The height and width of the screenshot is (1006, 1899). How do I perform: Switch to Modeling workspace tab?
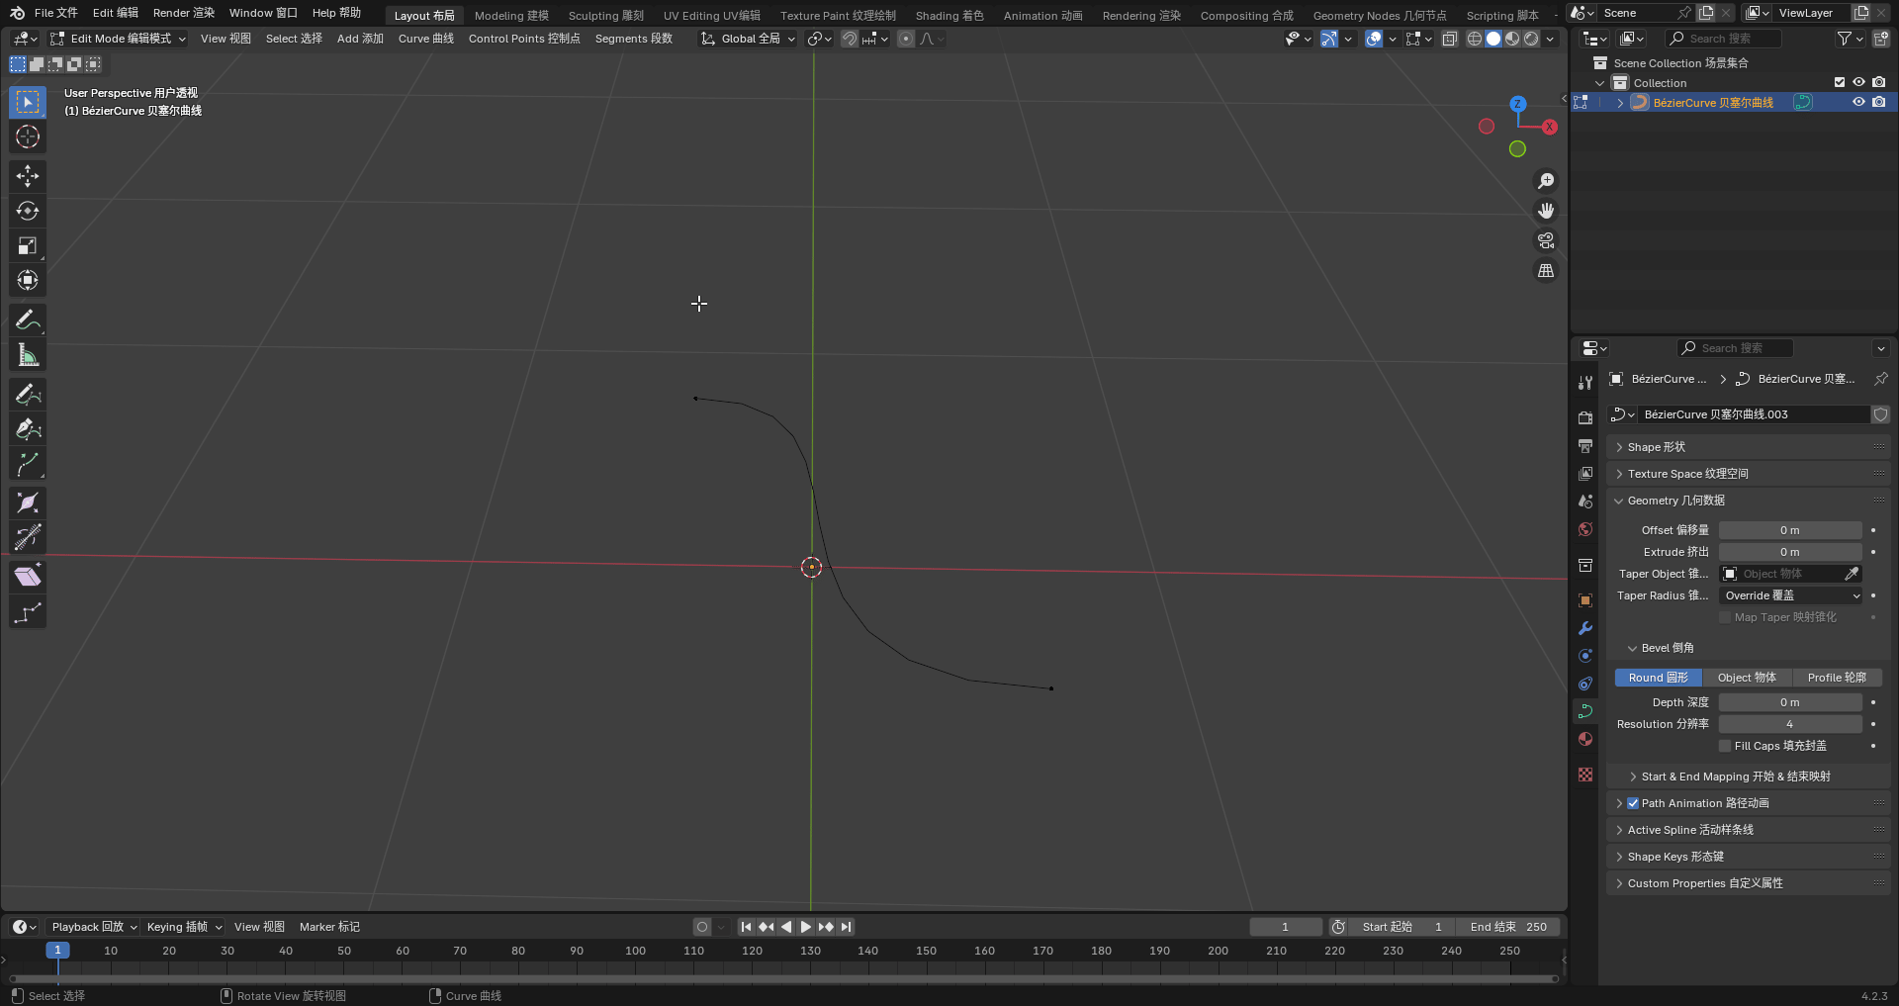511,15
